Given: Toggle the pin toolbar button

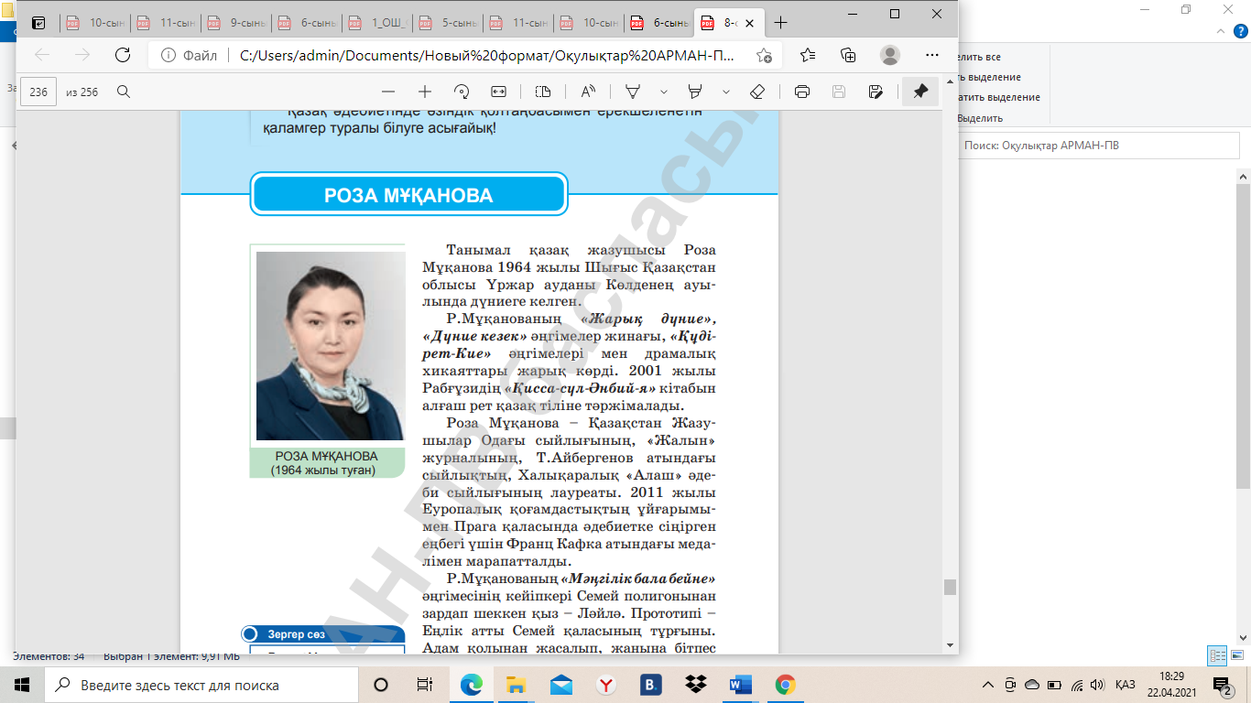Looking at the screenshot, I should (x=920, y=92).
